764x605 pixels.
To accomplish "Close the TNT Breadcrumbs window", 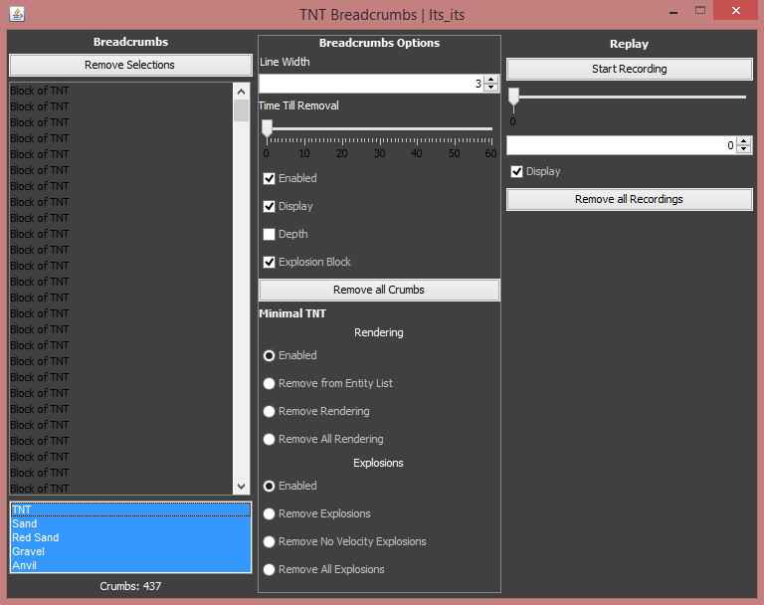I will [x=736, y=10].
